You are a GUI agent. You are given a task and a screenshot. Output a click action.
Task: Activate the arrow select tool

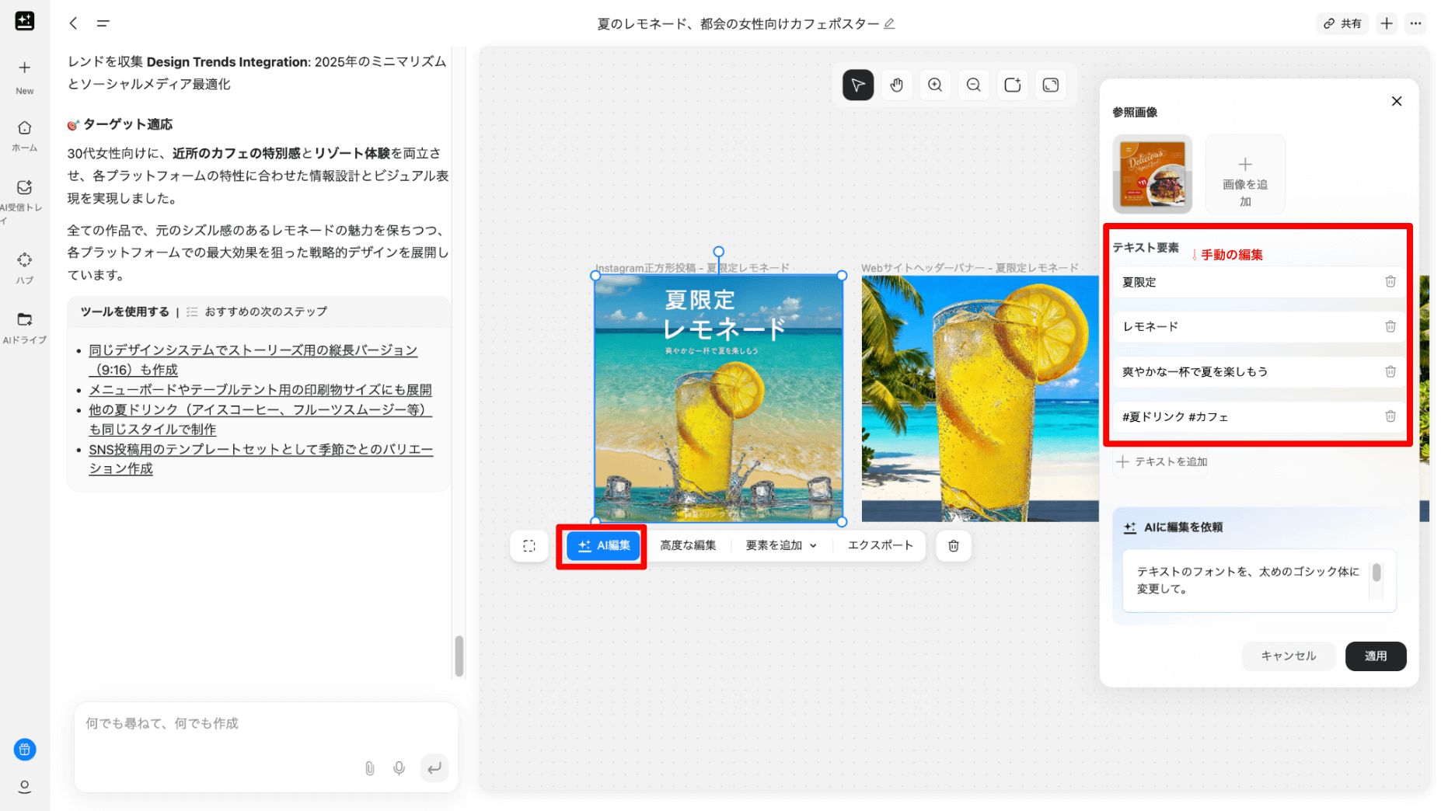click(x=858, y=85)
